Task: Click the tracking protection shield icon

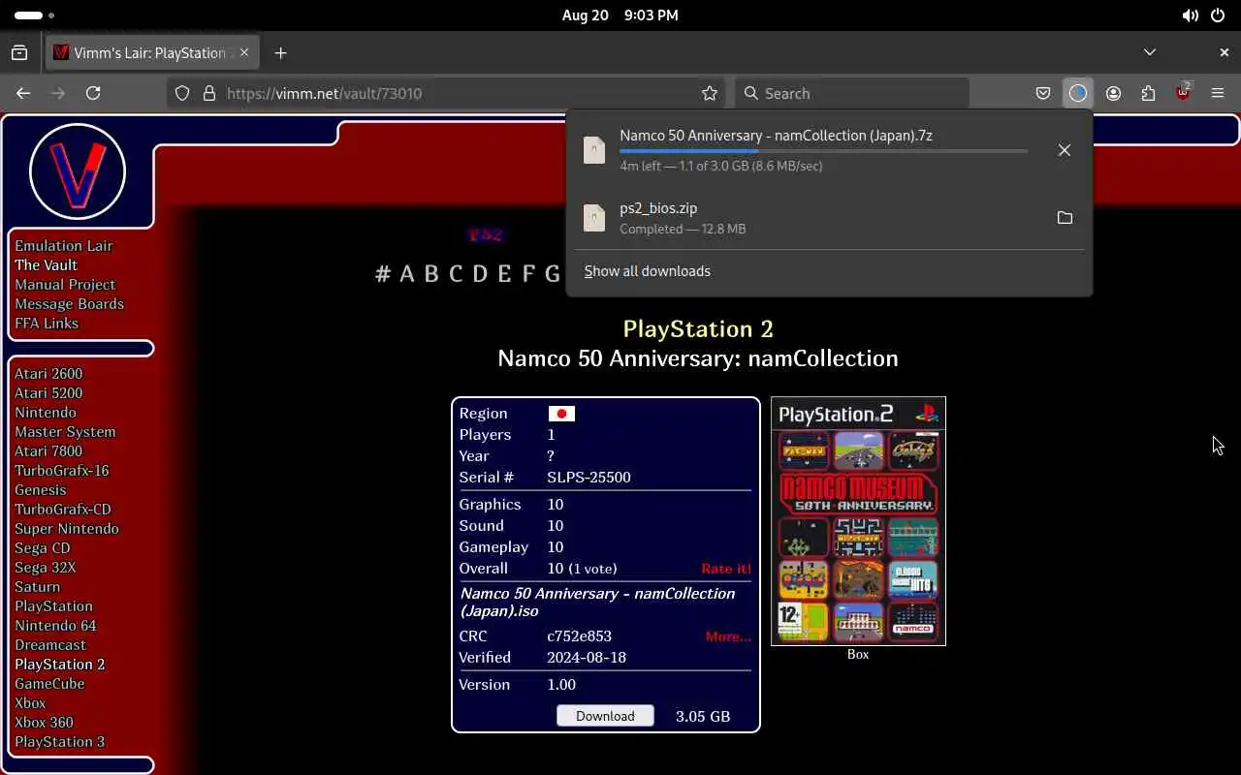Action: (x=182, y=93)
